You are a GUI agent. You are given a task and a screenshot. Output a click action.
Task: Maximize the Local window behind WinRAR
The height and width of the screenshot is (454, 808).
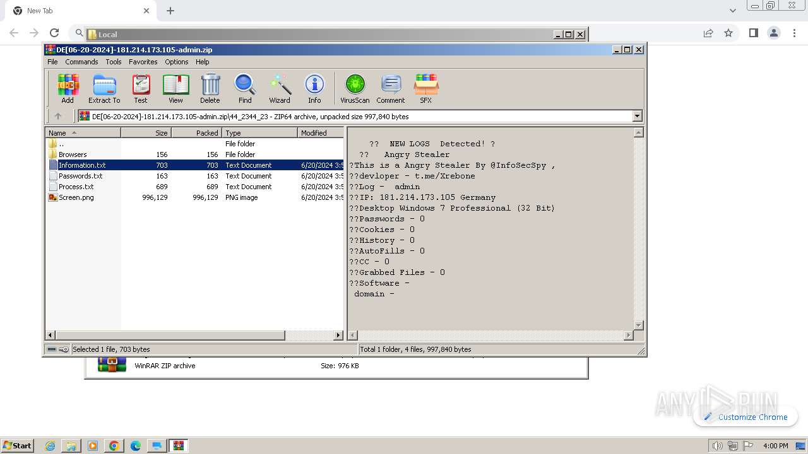pos(568,35)
